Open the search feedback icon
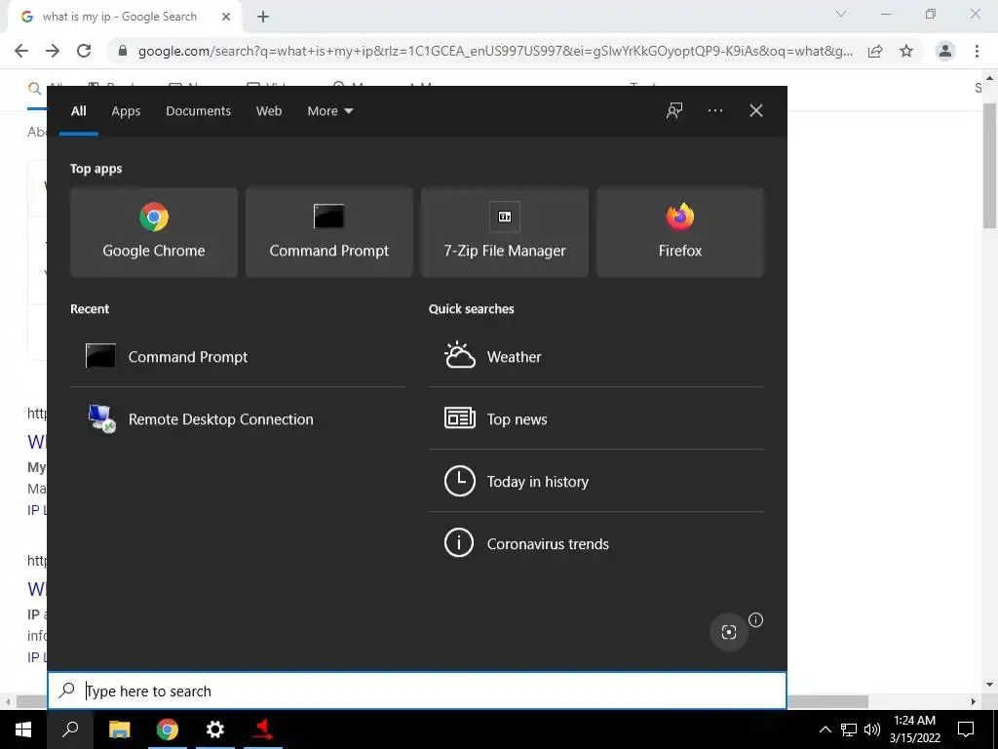 pyautogui.click(x=674, y=111)
